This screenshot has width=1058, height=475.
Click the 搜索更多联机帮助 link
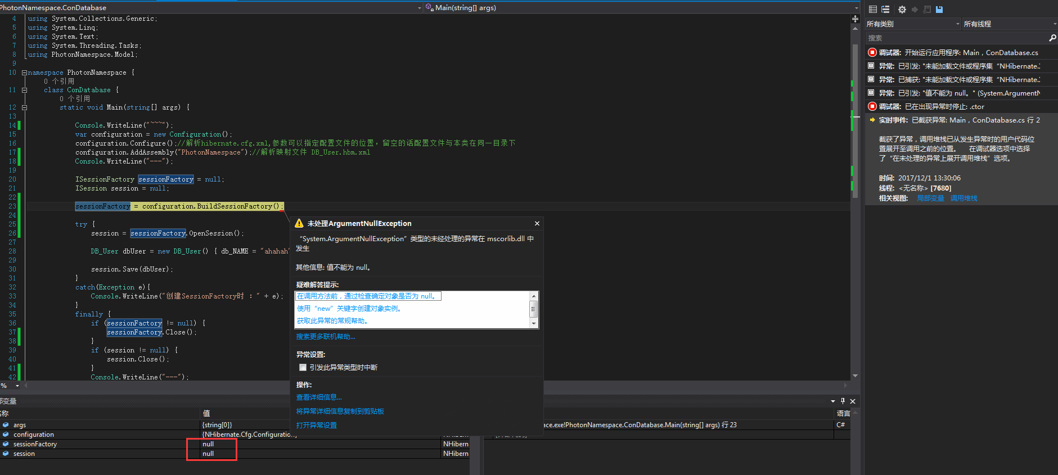326,337
